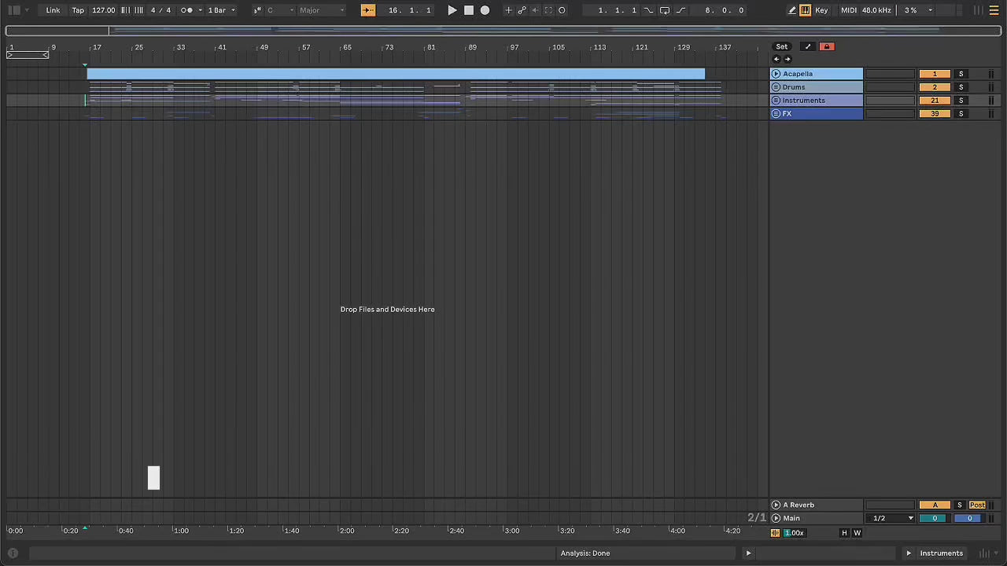Toggle Post on A Reverb return
Viewport: 1007px width, 566px height.
pyautogui.click(x=977, y=505)
